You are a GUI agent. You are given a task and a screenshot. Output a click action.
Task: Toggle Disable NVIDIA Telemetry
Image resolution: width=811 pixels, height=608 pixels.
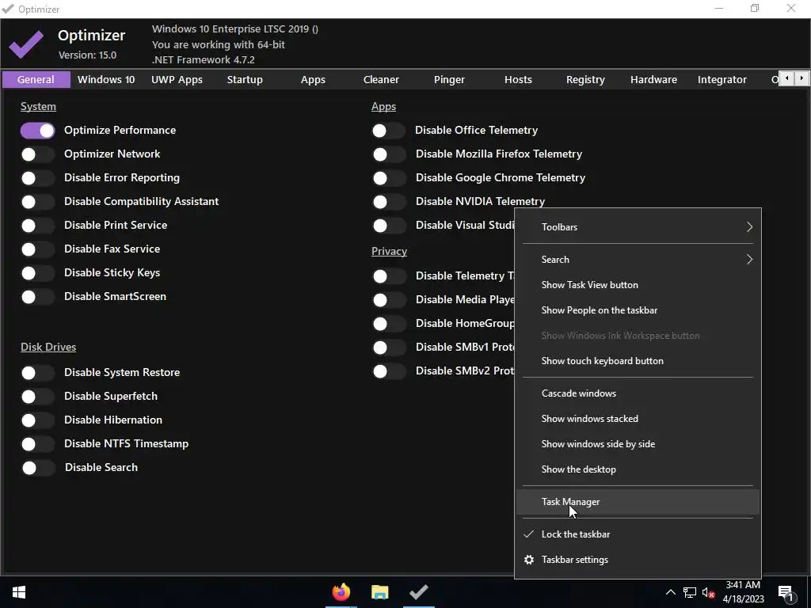point(389,202)
